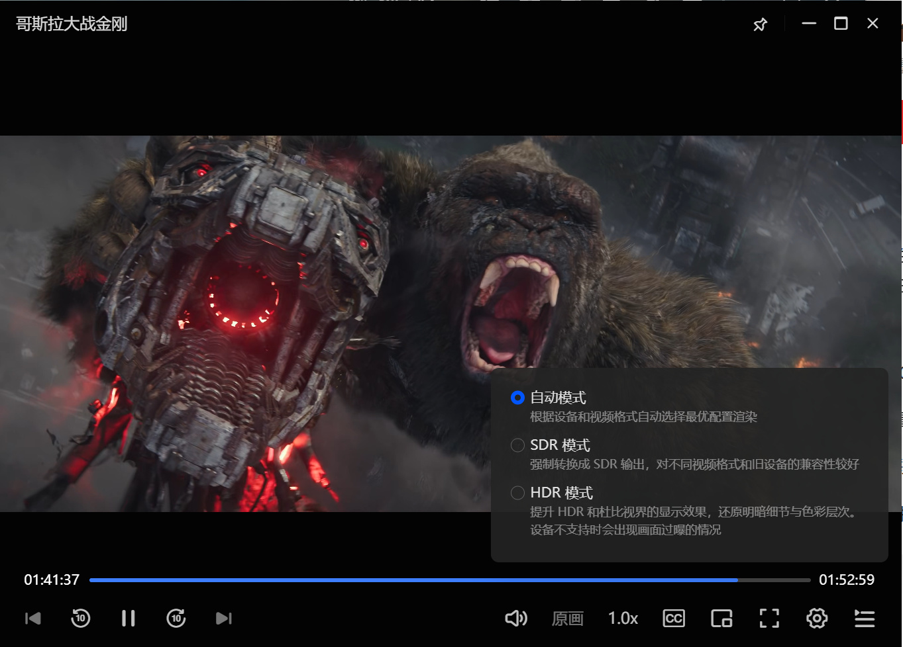Enter fullscreen mode
This screenshot has height=647, width=903.
point(769,619)
